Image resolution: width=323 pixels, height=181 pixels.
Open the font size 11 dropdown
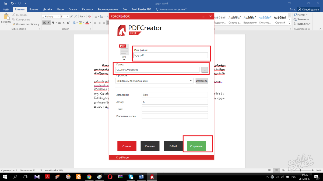click(x=67, y=17)
